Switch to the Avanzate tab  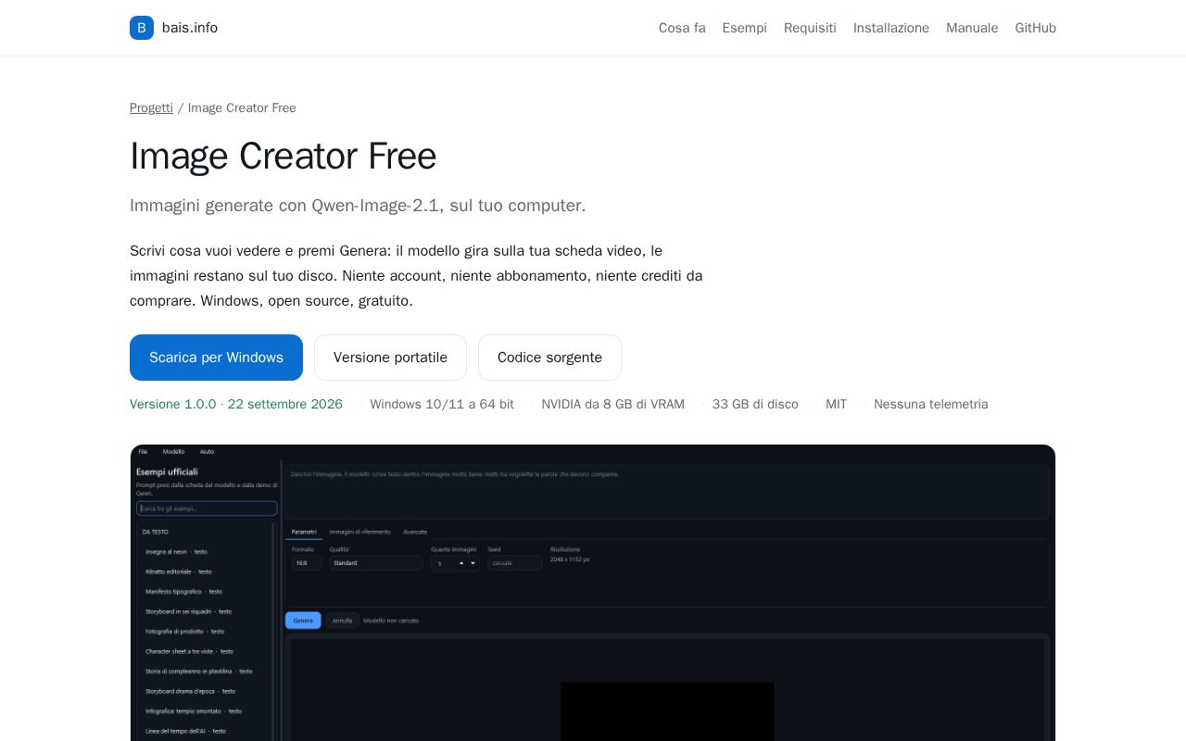click(415, 532)
